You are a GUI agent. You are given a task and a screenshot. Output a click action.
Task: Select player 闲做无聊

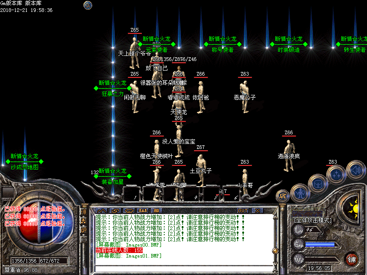[134, 96]
